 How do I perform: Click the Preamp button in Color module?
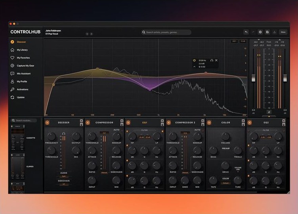pyautogui.click(x=225, y=149)
